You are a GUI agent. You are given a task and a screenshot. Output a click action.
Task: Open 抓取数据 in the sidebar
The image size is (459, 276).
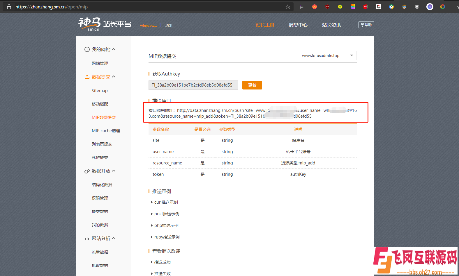[100, 266]
